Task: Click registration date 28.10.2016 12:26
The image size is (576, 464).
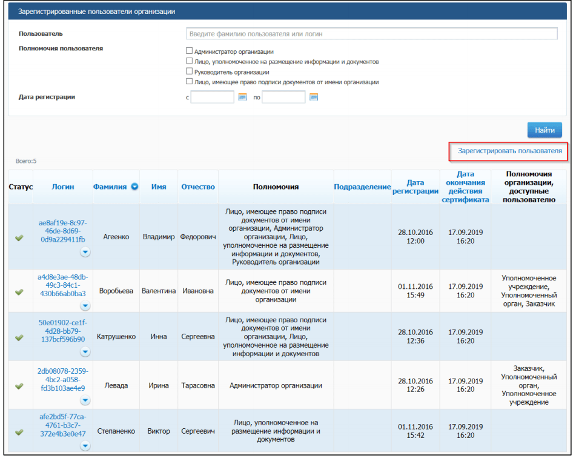Action: point(415,385)
